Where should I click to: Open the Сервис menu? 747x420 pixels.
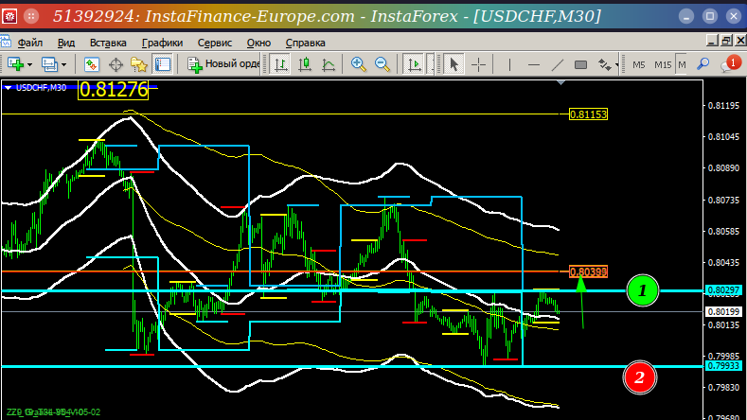pyautogui.click(x=215, y=43)
